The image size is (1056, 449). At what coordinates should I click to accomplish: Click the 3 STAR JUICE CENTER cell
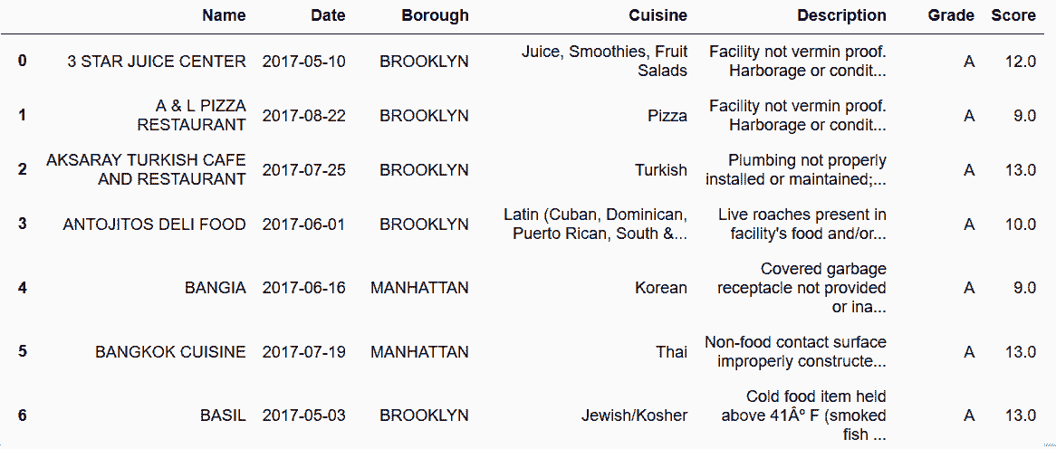coord(157,62)
